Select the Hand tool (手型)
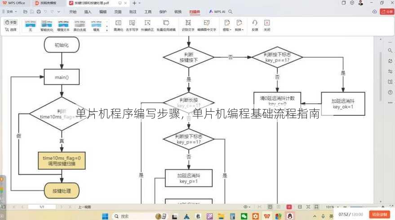The width and height of the screenshot is (395, 220). pyautogui.click(x=11, y=22)
